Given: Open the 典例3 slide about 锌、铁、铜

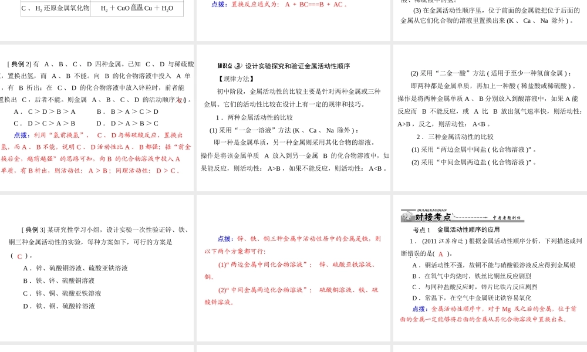Looking at the screenshot, I should (97, 268).
